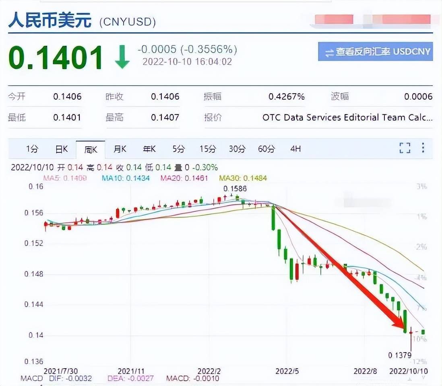Click the 查看反向汇率 USDCNY button
The width and height of the screenshot is (442, 386).
pos(375,52)
